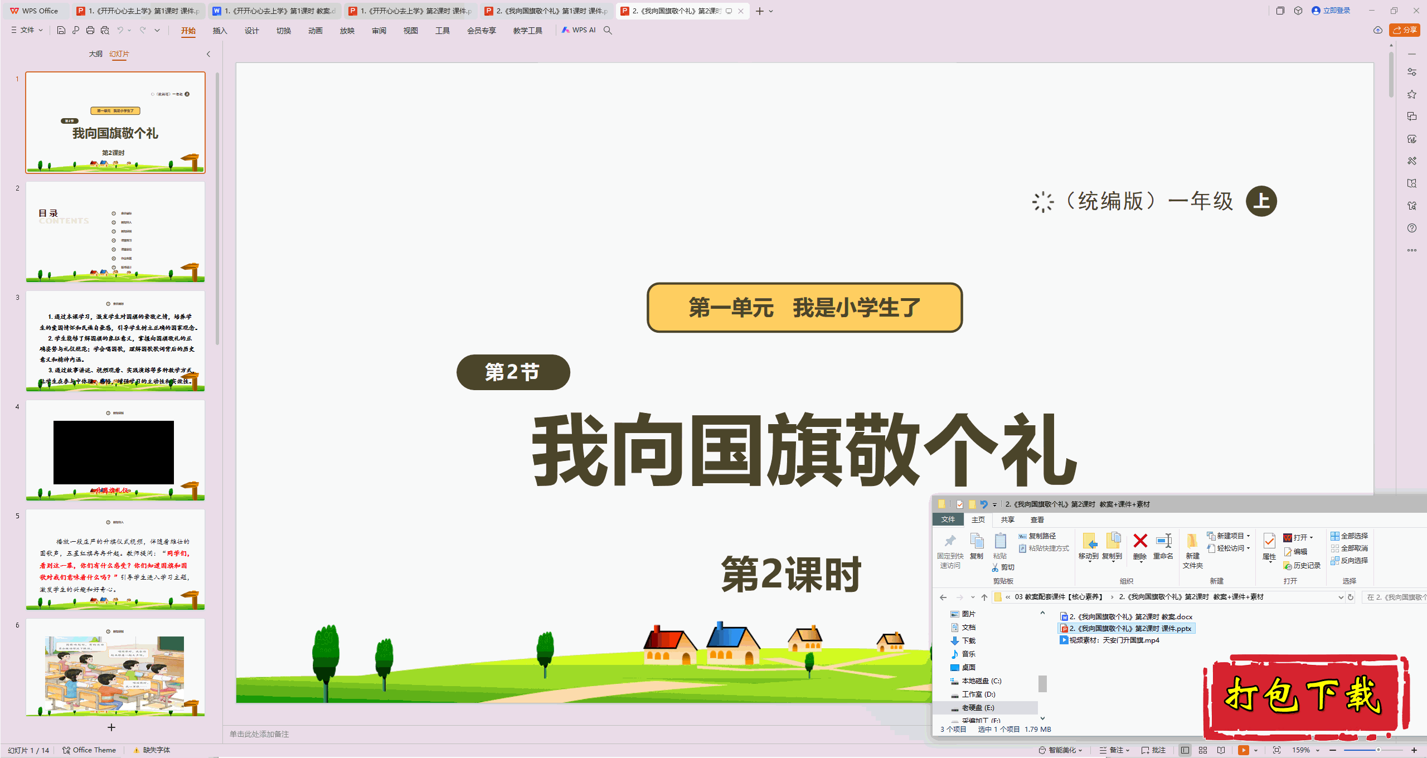Click the three-dots More icon in right sidebar

tap(1412, 250)
